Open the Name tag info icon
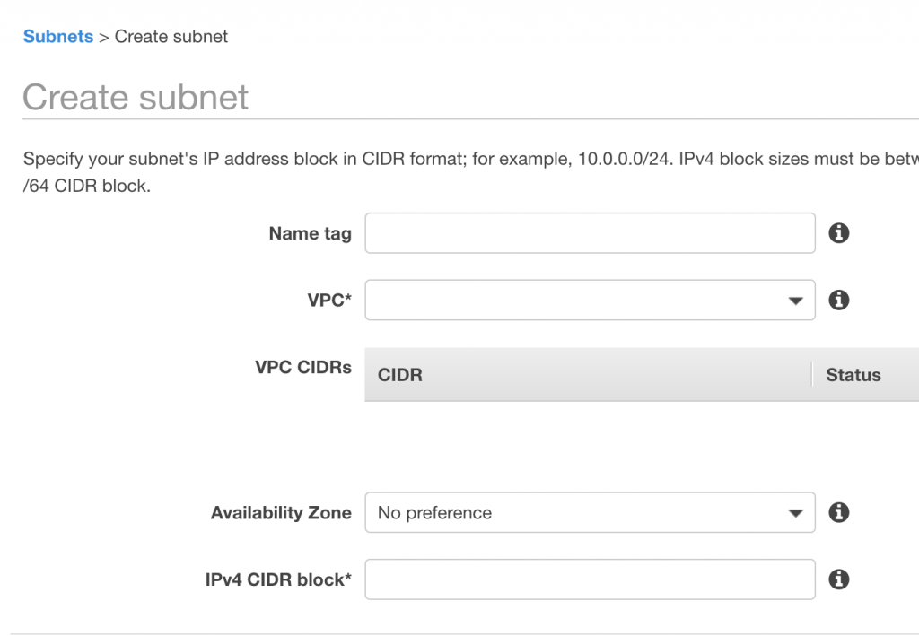 (x=839, y=233)
